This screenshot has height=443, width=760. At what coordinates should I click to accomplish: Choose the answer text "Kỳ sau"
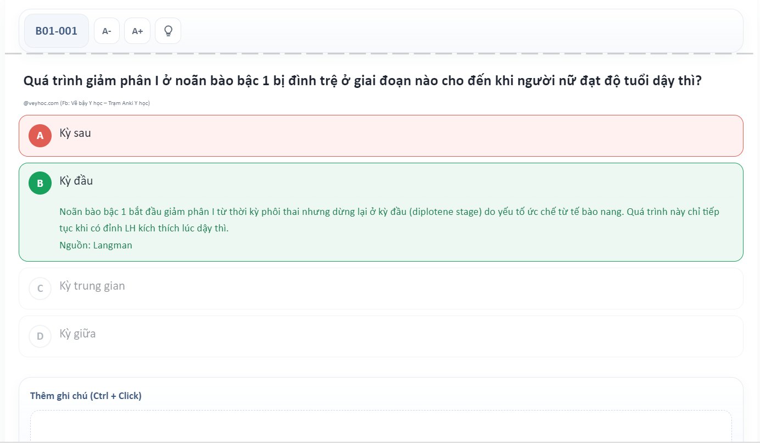[75, 133]
